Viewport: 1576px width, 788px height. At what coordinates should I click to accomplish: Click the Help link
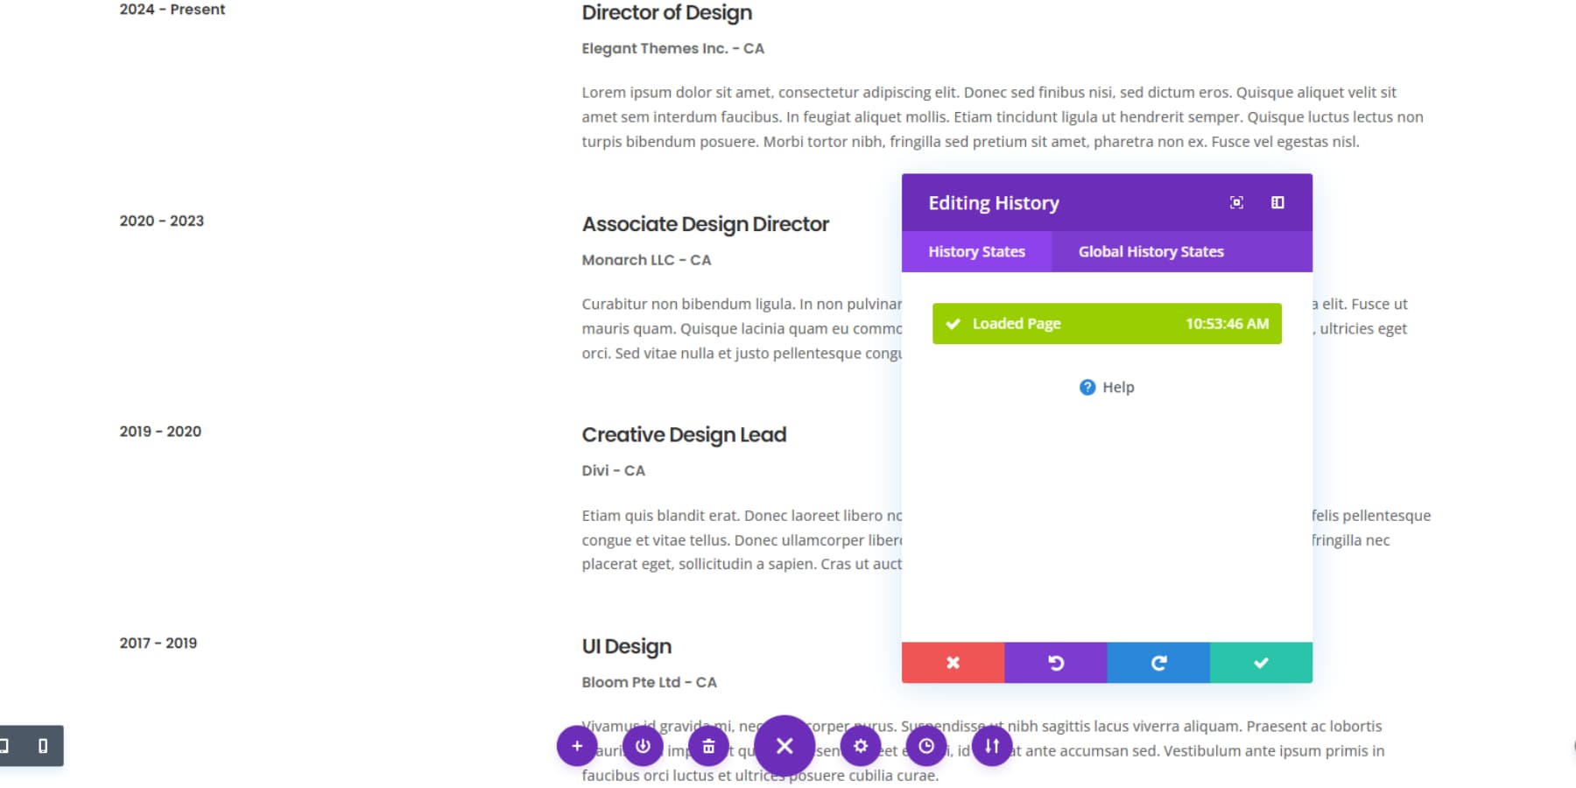point(1105,386)
